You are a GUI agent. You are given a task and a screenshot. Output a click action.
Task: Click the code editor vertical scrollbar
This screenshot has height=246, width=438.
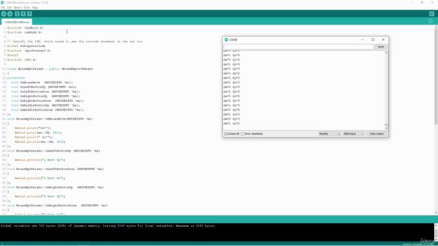[436, 76]
